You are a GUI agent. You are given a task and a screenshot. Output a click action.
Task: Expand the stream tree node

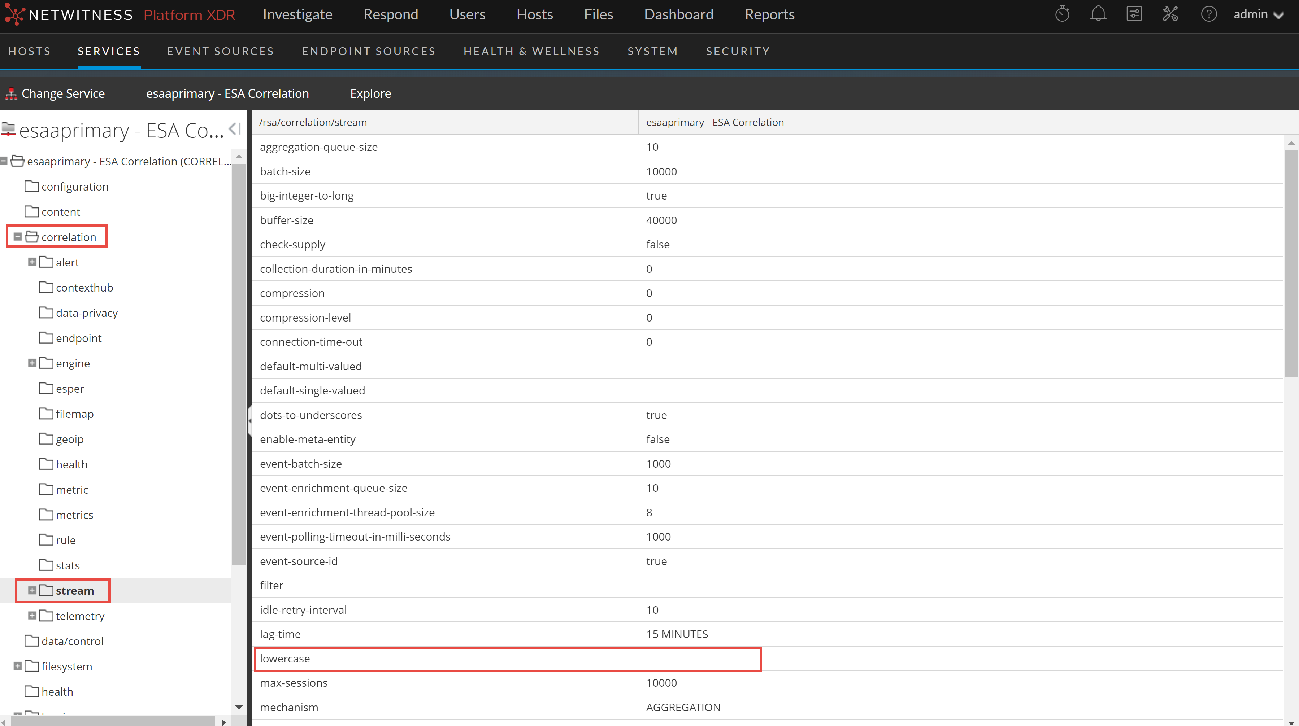tap(32, 590)
